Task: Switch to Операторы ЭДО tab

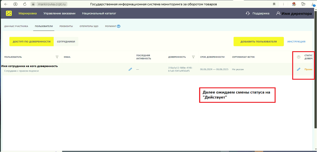Action: (x=89, y=26)
